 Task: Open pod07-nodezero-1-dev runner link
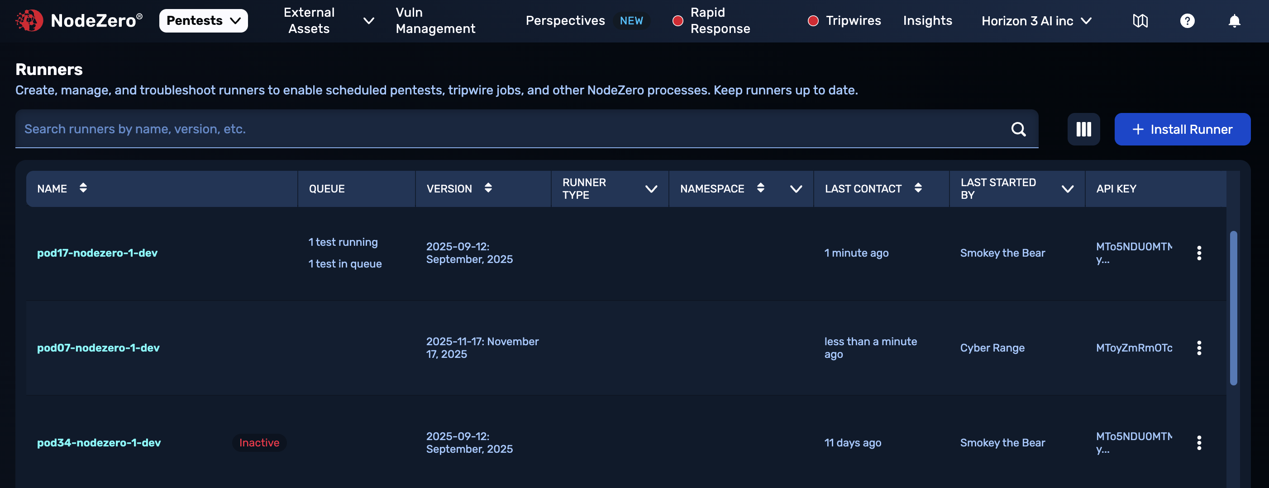(98, 348)
